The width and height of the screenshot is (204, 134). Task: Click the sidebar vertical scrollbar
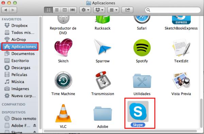(x=40, y=73)
